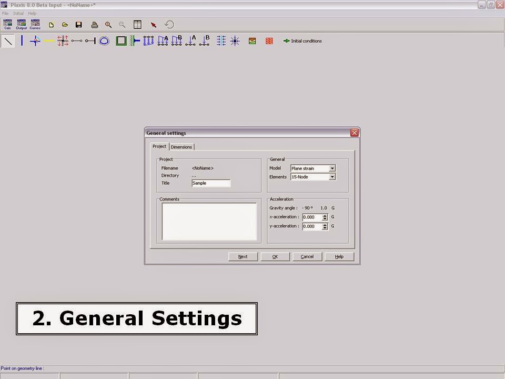Increase x-acceleration using the up stepper
The width and height of the screenshot is (505, 379).
pyautogui.click(x=326, y=215)
